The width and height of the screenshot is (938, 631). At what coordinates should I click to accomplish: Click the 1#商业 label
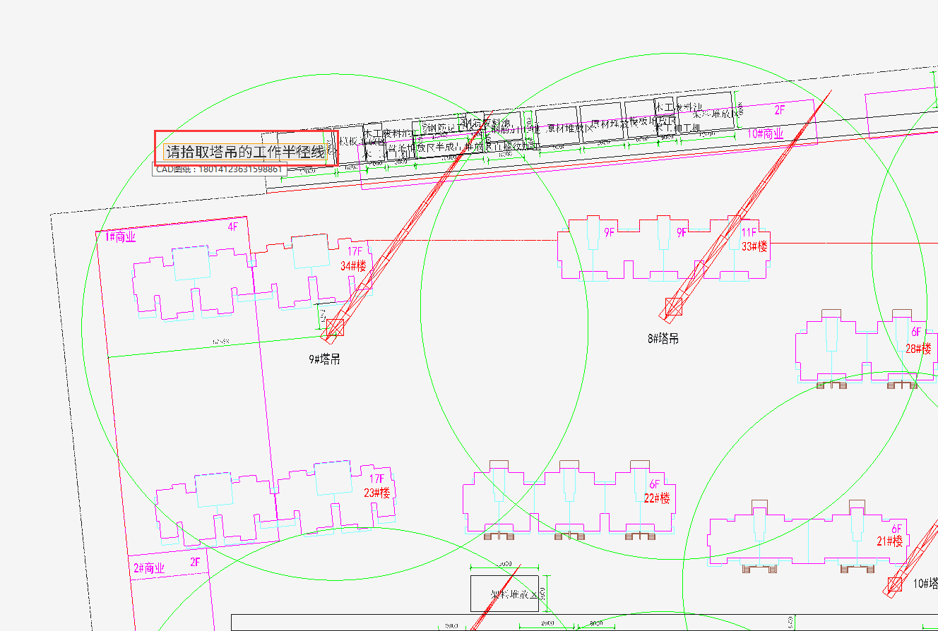tap(120, 237)
